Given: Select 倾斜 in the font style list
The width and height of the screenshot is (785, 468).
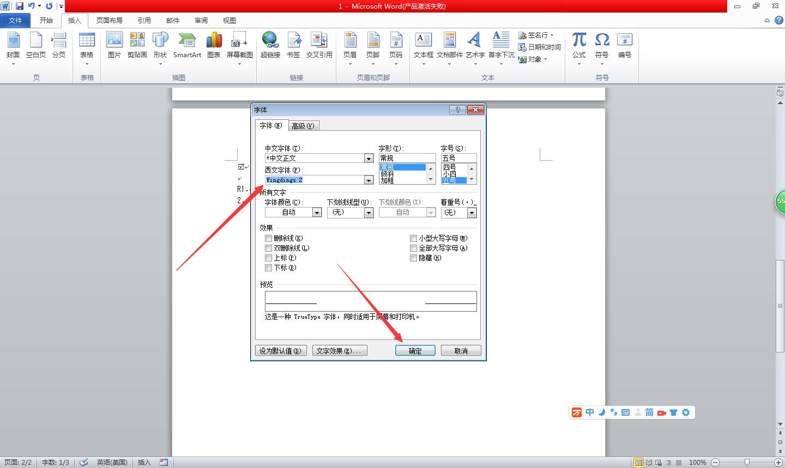Looking at the screenshot, I should click(x=388, y=174).
